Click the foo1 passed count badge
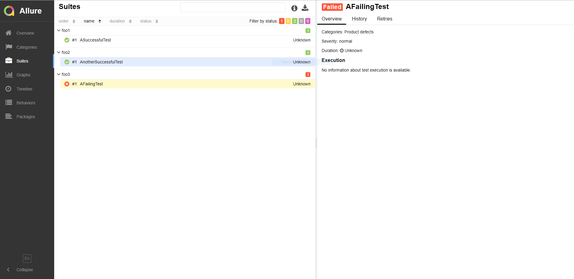The width and height of the screenshot is (574, 279). pyautogui.click(x=308, y=31)
